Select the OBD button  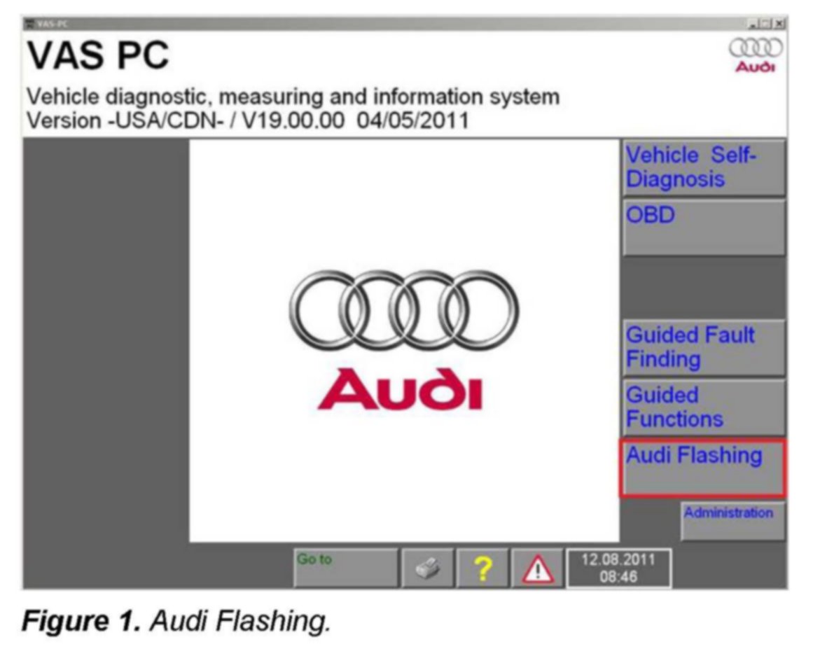(703, 228)
